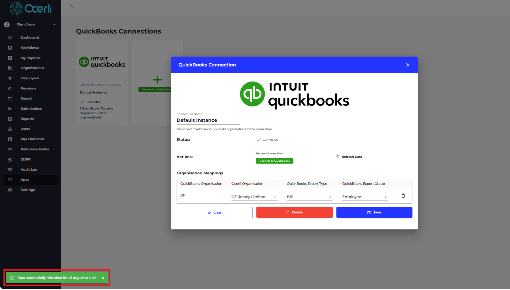Open the Pay Elements menu item

[31, 139]
